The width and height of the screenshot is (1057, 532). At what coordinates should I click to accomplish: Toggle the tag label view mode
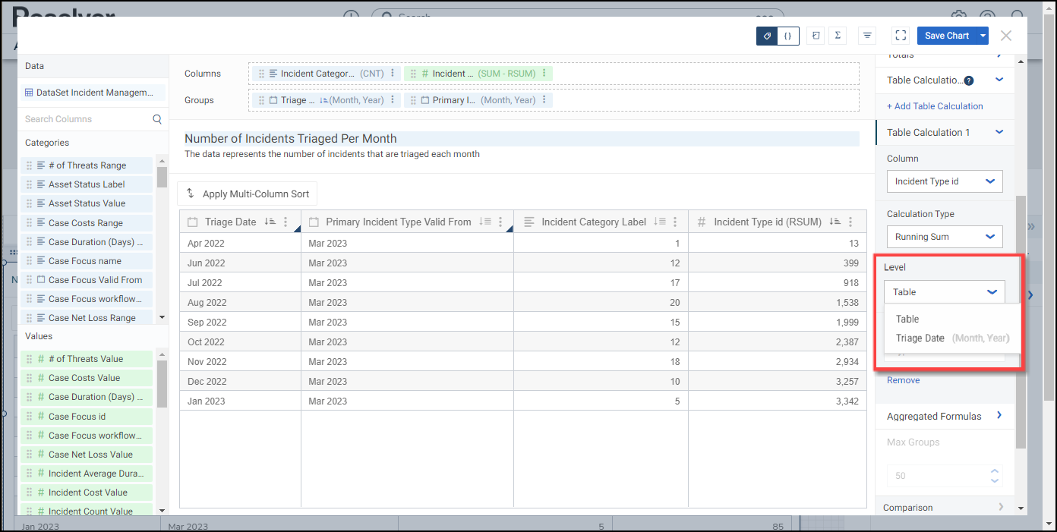point(767,36)
